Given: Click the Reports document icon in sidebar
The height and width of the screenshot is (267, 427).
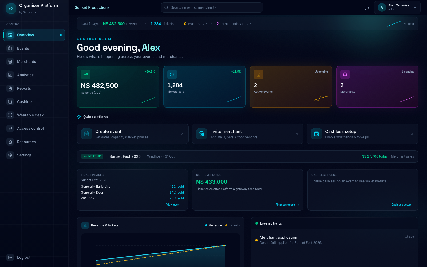Looking at the screenshot, I should 10,88.
